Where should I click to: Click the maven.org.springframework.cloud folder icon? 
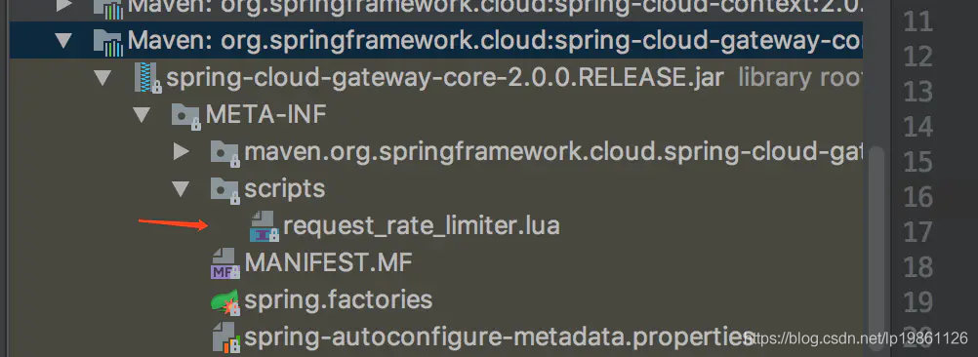224,152
